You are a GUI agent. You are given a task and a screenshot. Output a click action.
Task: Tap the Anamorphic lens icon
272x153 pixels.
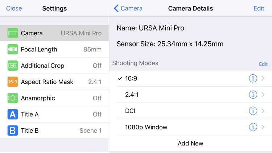pos(13,98)
